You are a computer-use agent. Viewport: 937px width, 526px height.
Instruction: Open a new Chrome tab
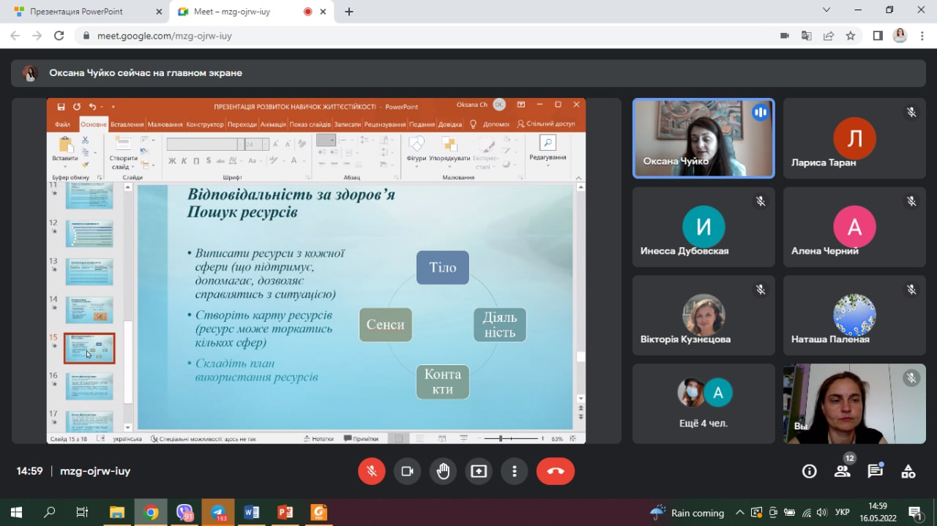(x=349, y=12)
